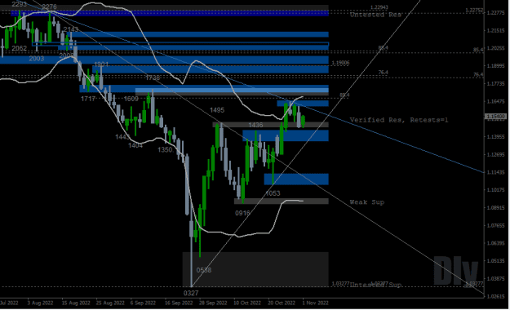Click price axis value 1.18995
510x310 pixels.
tap(495, 66)
